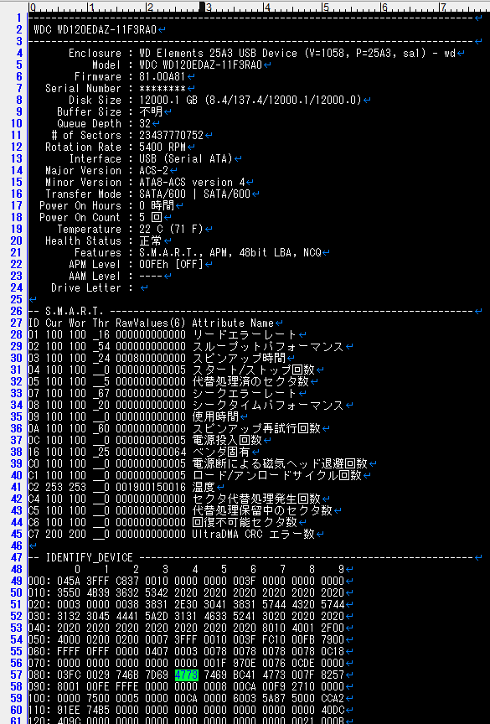Click the sector count 23437770752
490x724 pixels.
click(x=171, y=135)
